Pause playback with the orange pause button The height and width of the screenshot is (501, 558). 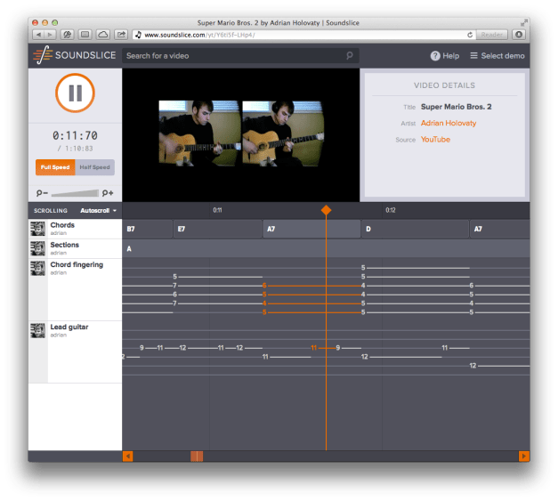75,93
